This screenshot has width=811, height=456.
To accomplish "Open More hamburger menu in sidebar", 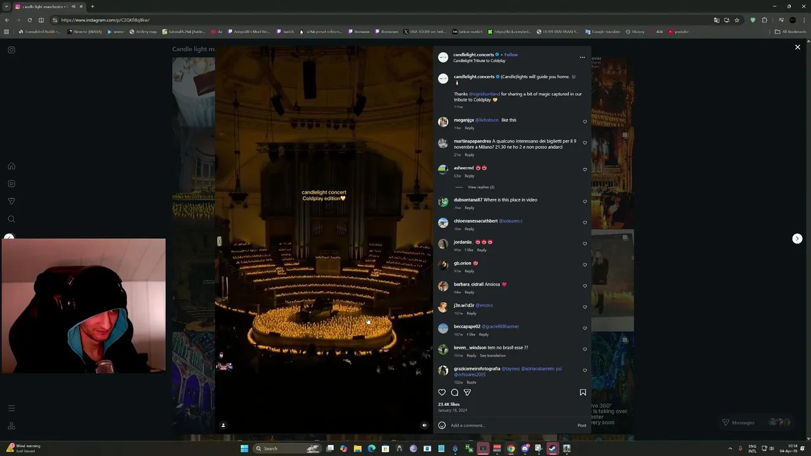I will (x=11, y=408).
